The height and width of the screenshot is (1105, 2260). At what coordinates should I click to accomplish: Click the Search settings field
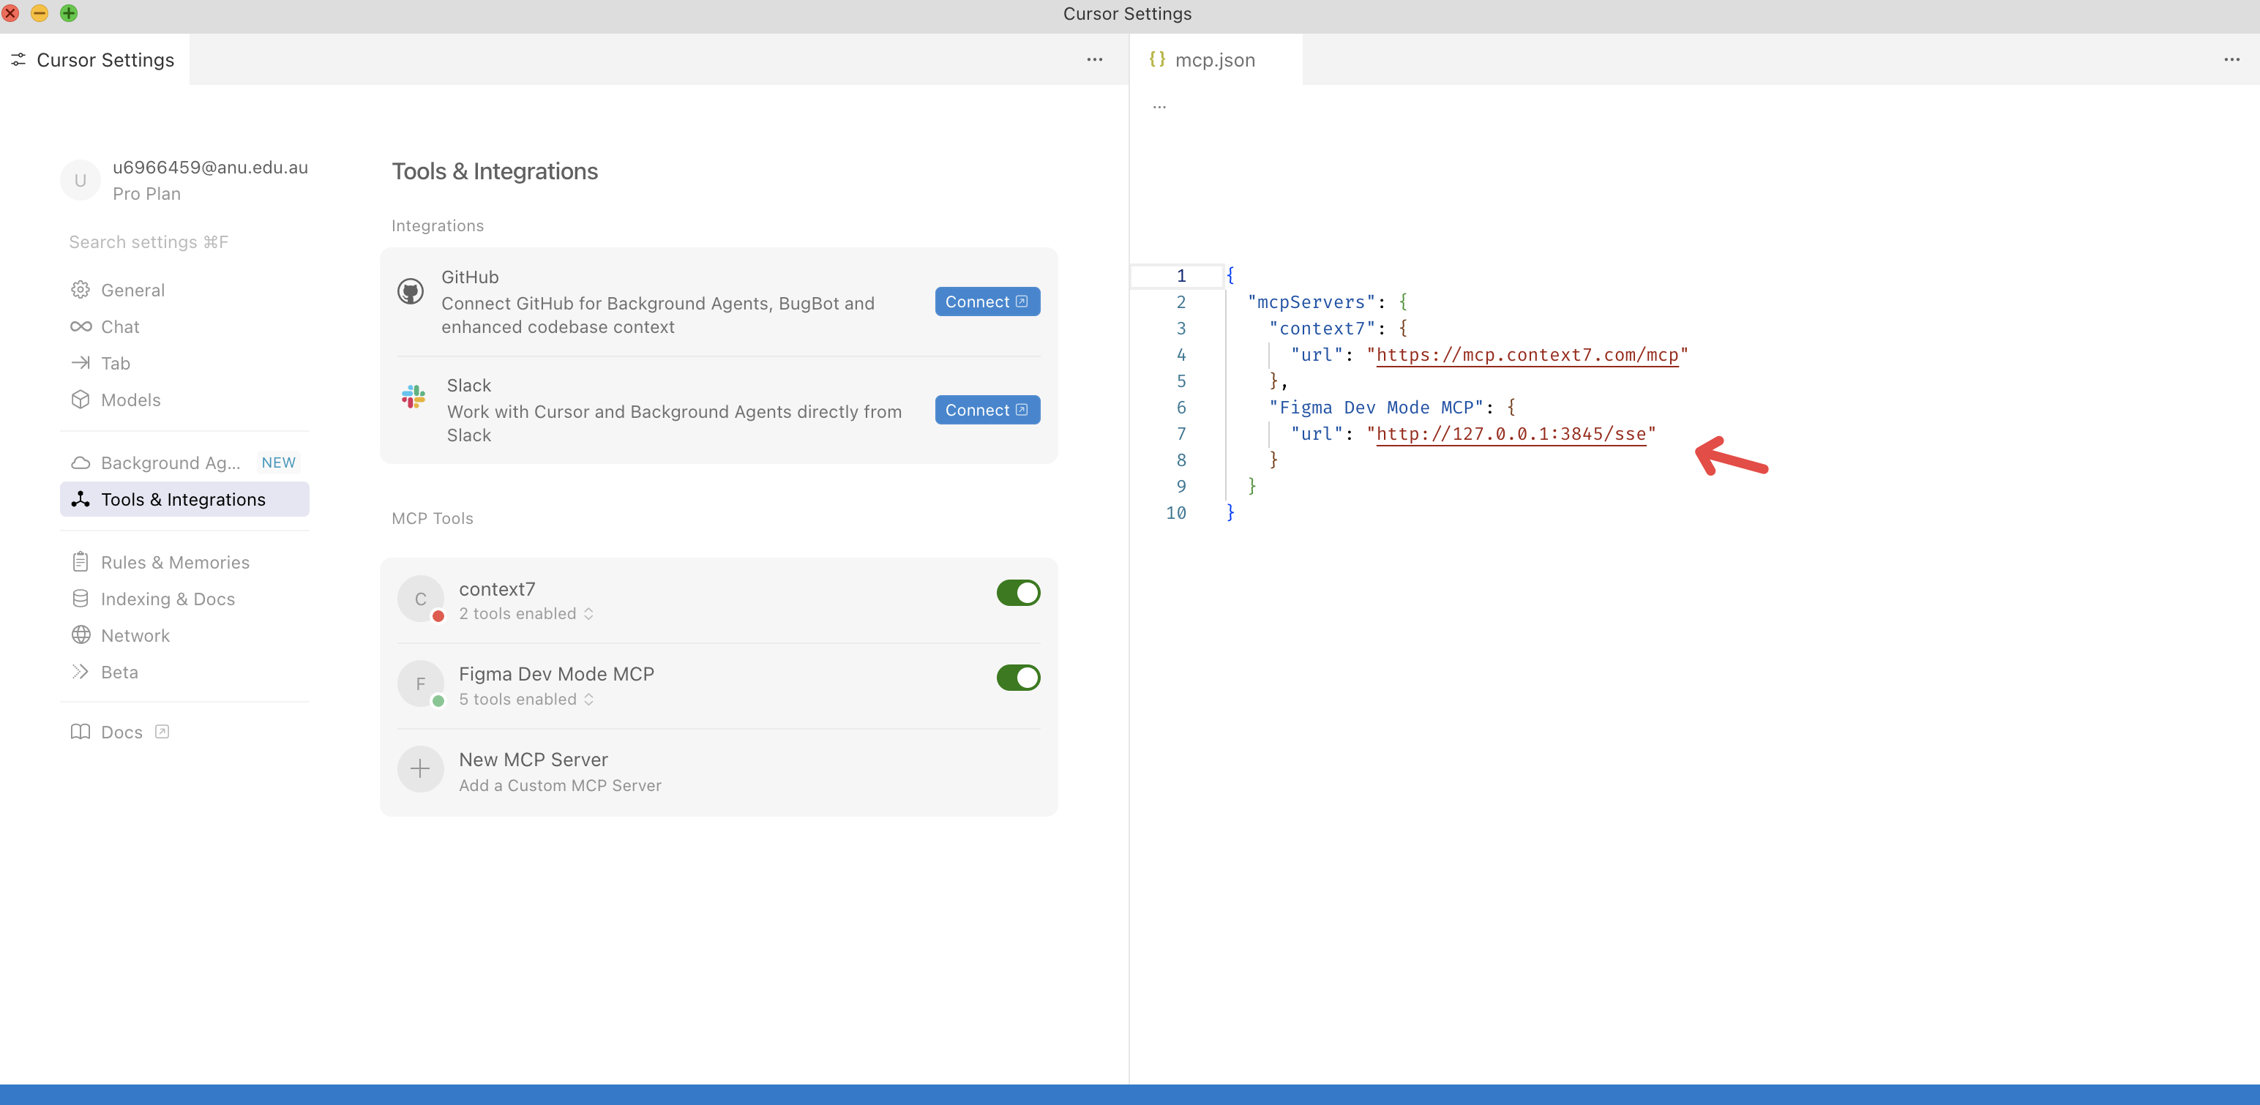(147, 242)
